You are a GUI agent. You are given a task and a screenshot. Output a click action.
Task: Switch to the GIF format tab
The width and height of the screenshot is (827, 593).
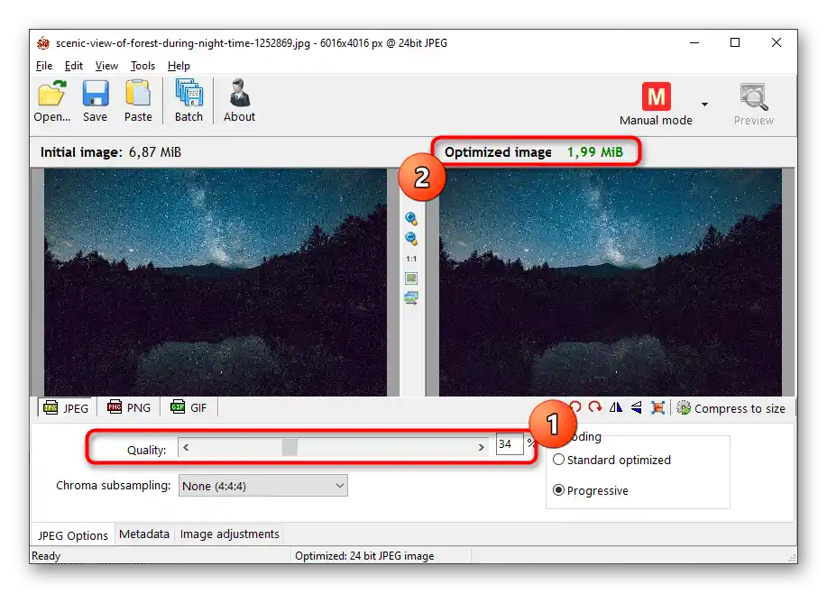click(x=188, y=407)
